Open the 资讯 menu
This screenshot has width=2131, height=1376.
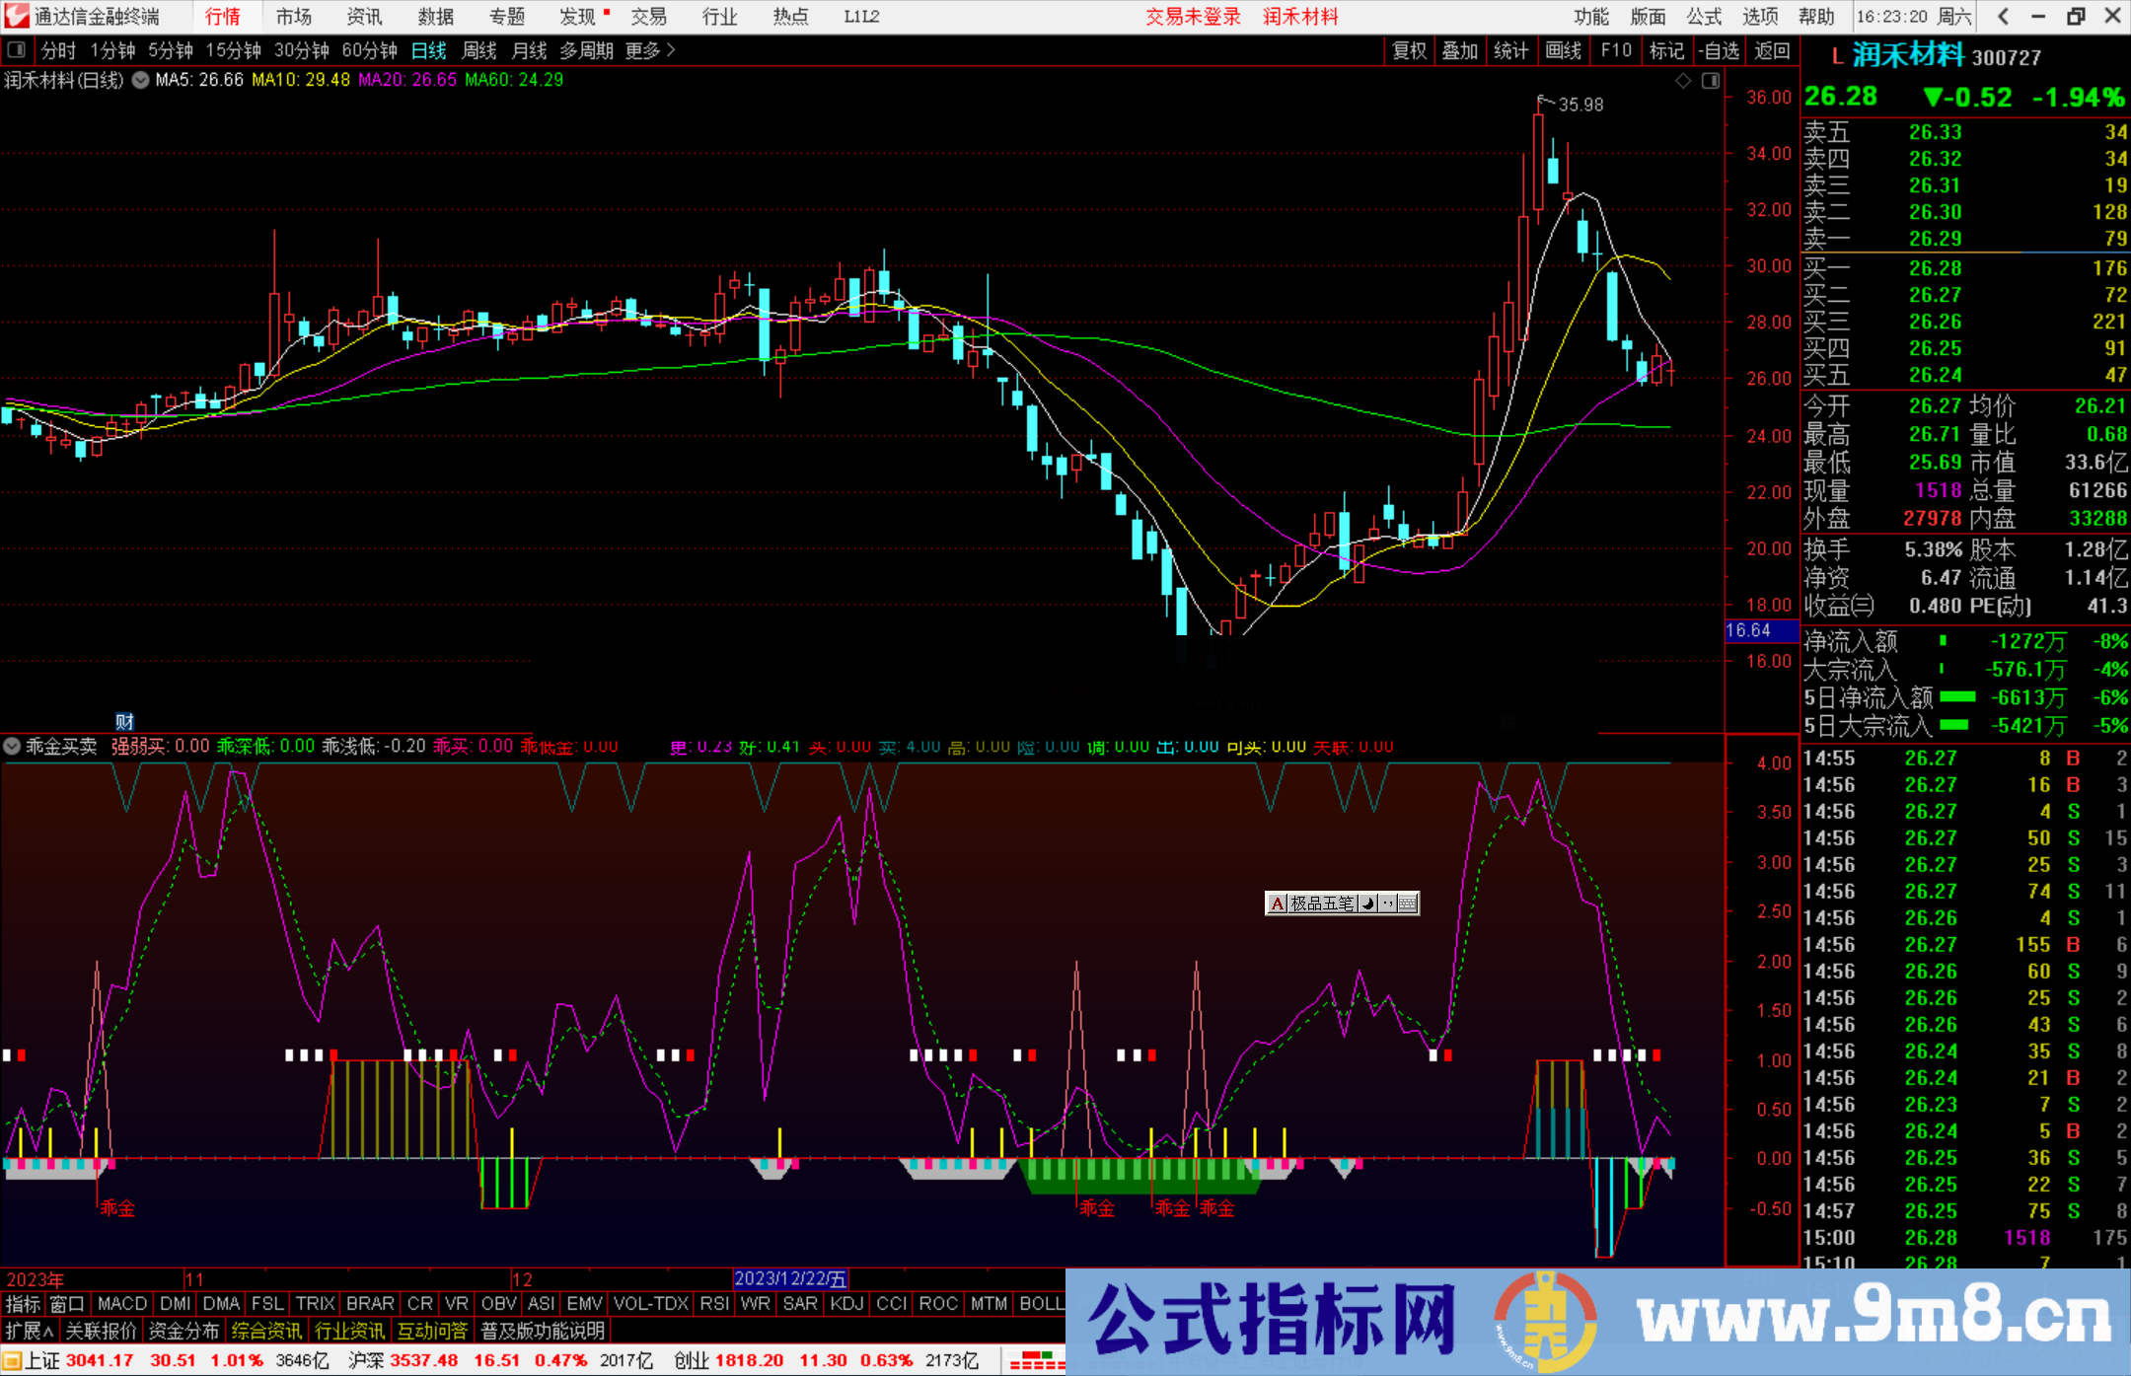(364, 17)
